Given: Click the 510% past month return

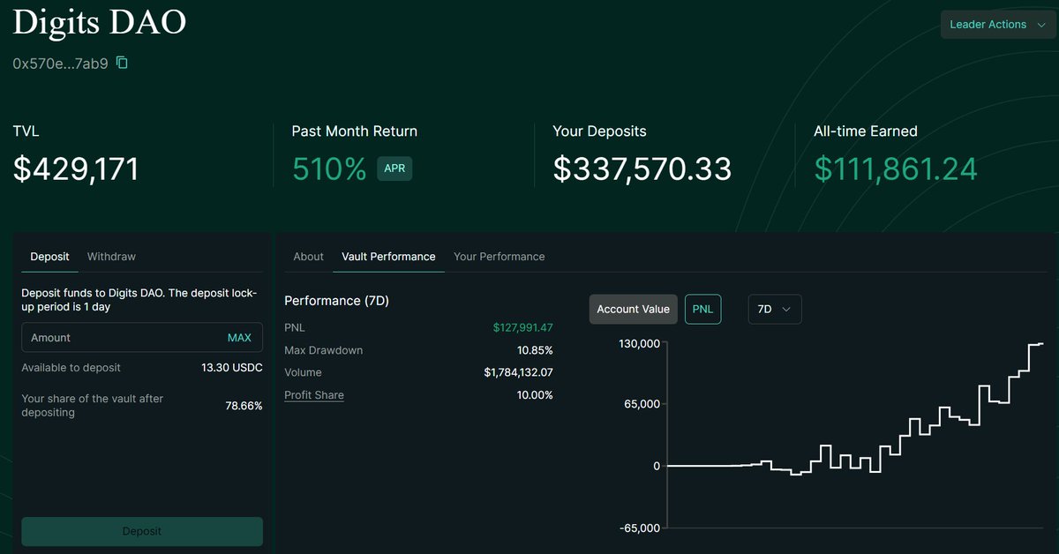Looking at the screenshot, I should point(329,168).
